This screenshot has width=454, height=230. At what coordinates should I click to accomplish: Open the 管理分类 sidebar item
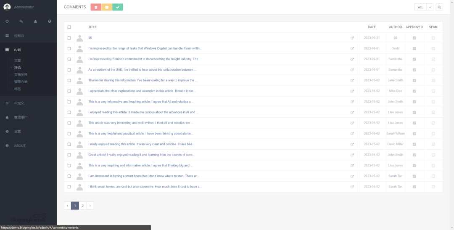tap(21, 82)
